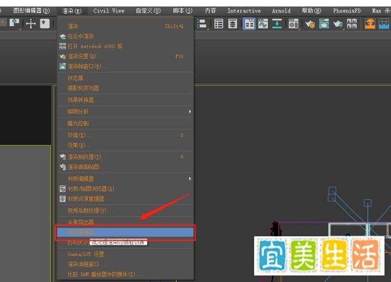Open the curve editor icon
This screenshot has height=282, width=391.
click(263, 23)
